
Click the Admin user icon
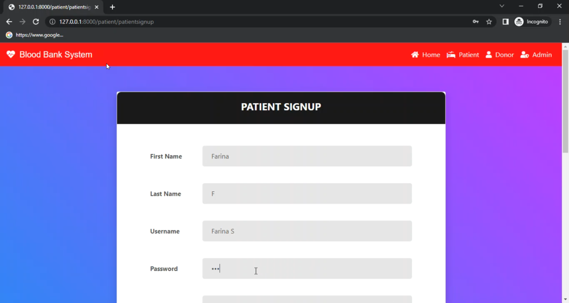click(525, 55)
